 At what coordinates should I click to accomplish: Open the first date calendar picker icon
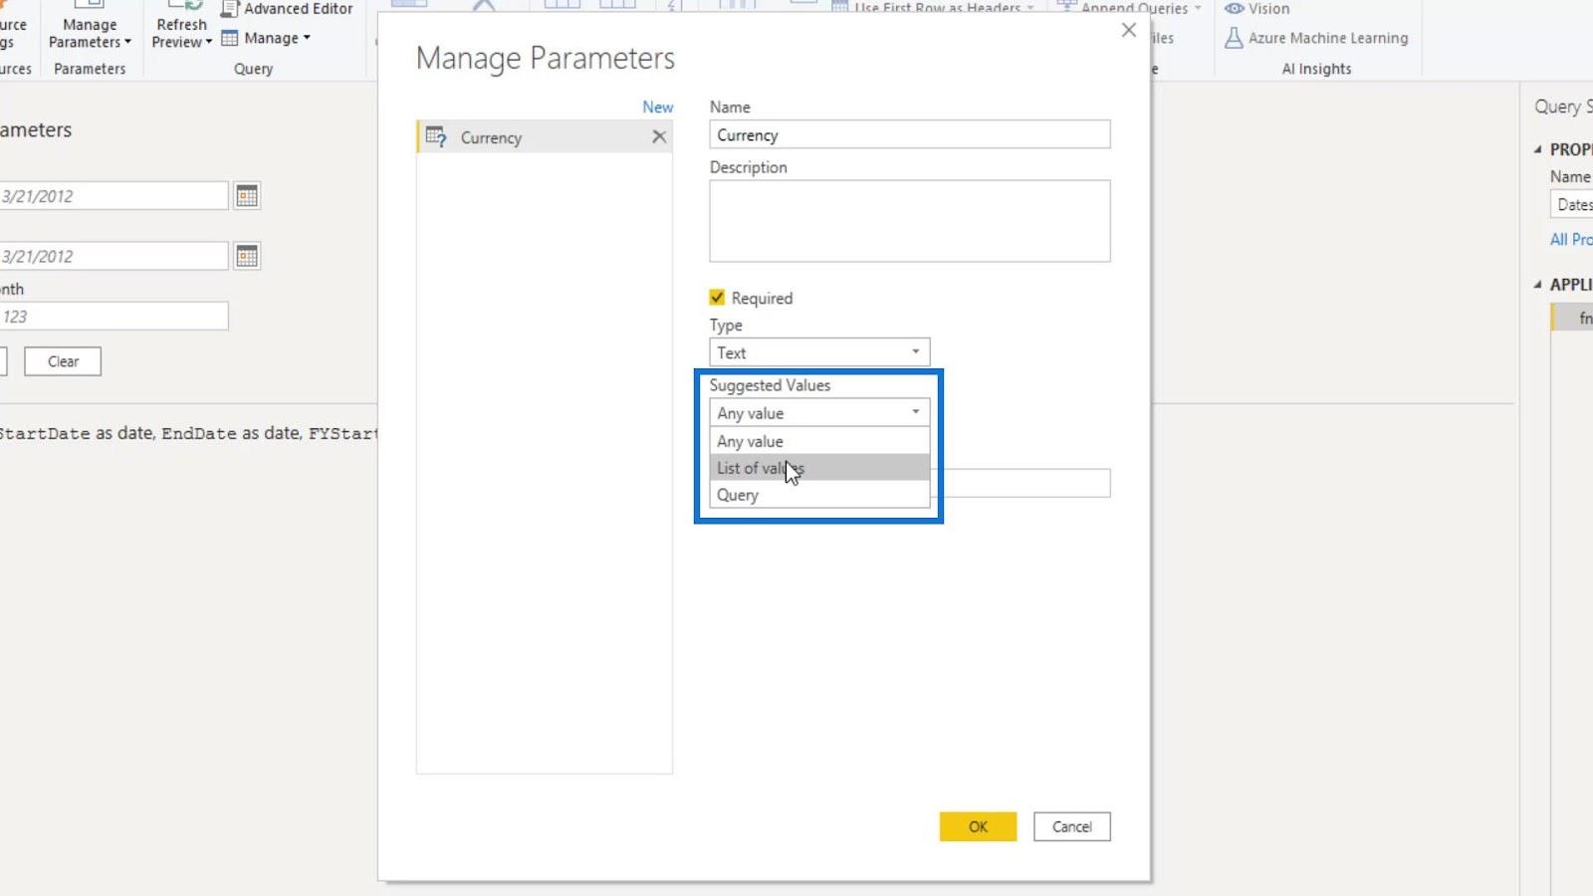pyautogui.click(x=247, y=196)
